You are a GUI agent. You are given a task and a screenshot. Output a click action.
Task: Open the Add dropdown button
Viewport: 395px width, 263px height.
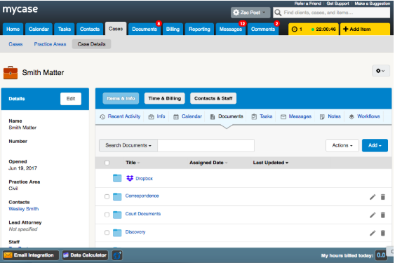click(375, 145)
